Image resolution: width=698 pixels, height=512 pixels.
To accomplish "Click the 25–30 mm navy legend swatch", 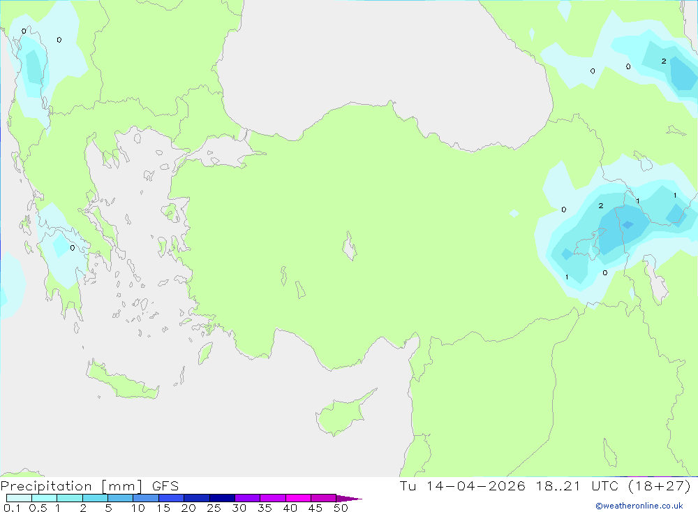I will pyautogui.click(x=222, y=498).
